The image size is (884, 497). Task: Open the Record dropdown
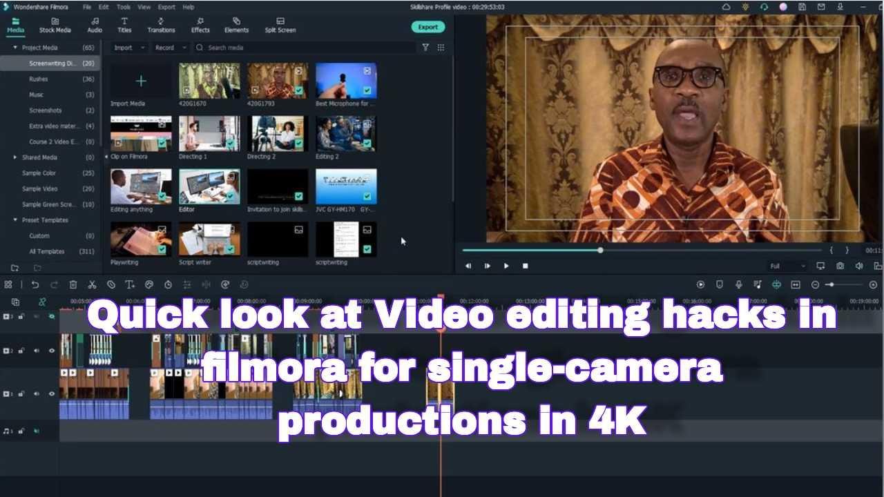click(x=170, y=48)
